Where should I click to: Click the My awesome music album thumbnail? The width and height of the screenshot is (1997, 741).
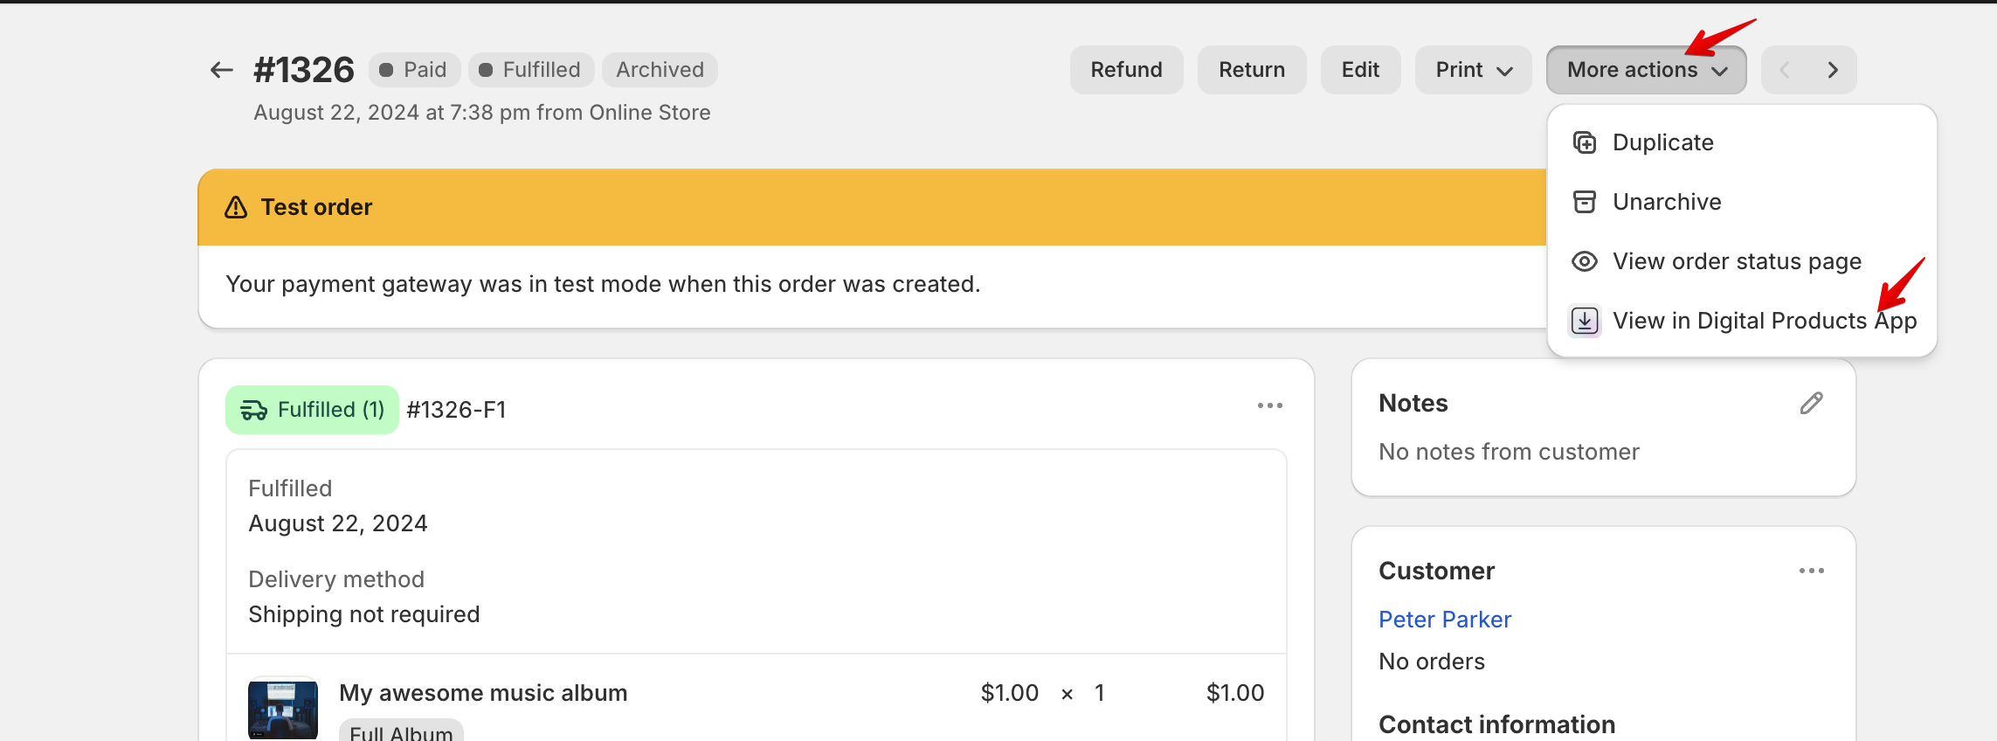tap(282, 710)
